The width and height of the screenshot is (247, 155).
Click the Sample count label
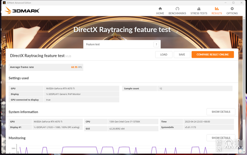pyautogui.click(x=132, y=88)
